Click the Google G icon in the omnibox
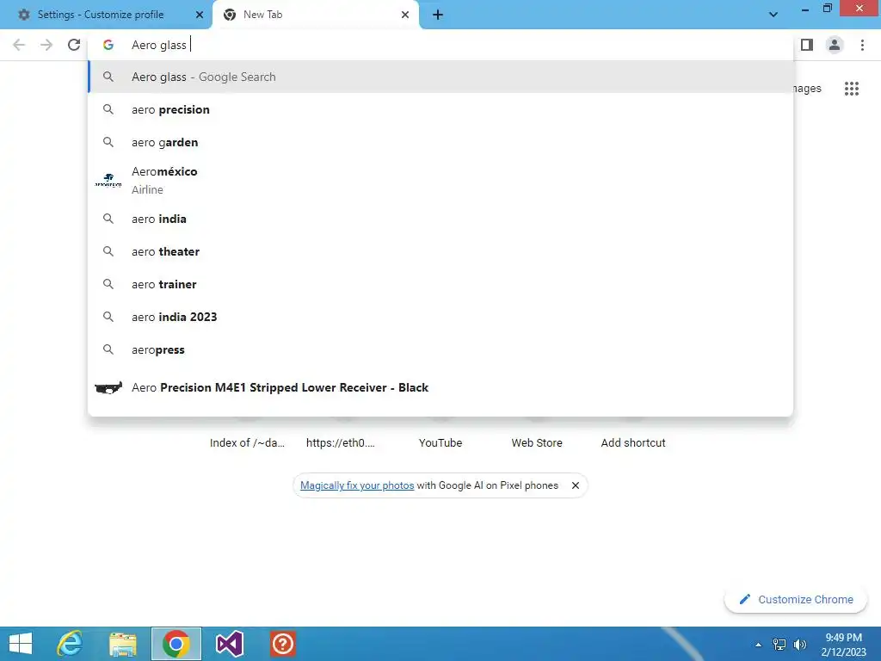881x661 pixels. click(x=108, y=45)
